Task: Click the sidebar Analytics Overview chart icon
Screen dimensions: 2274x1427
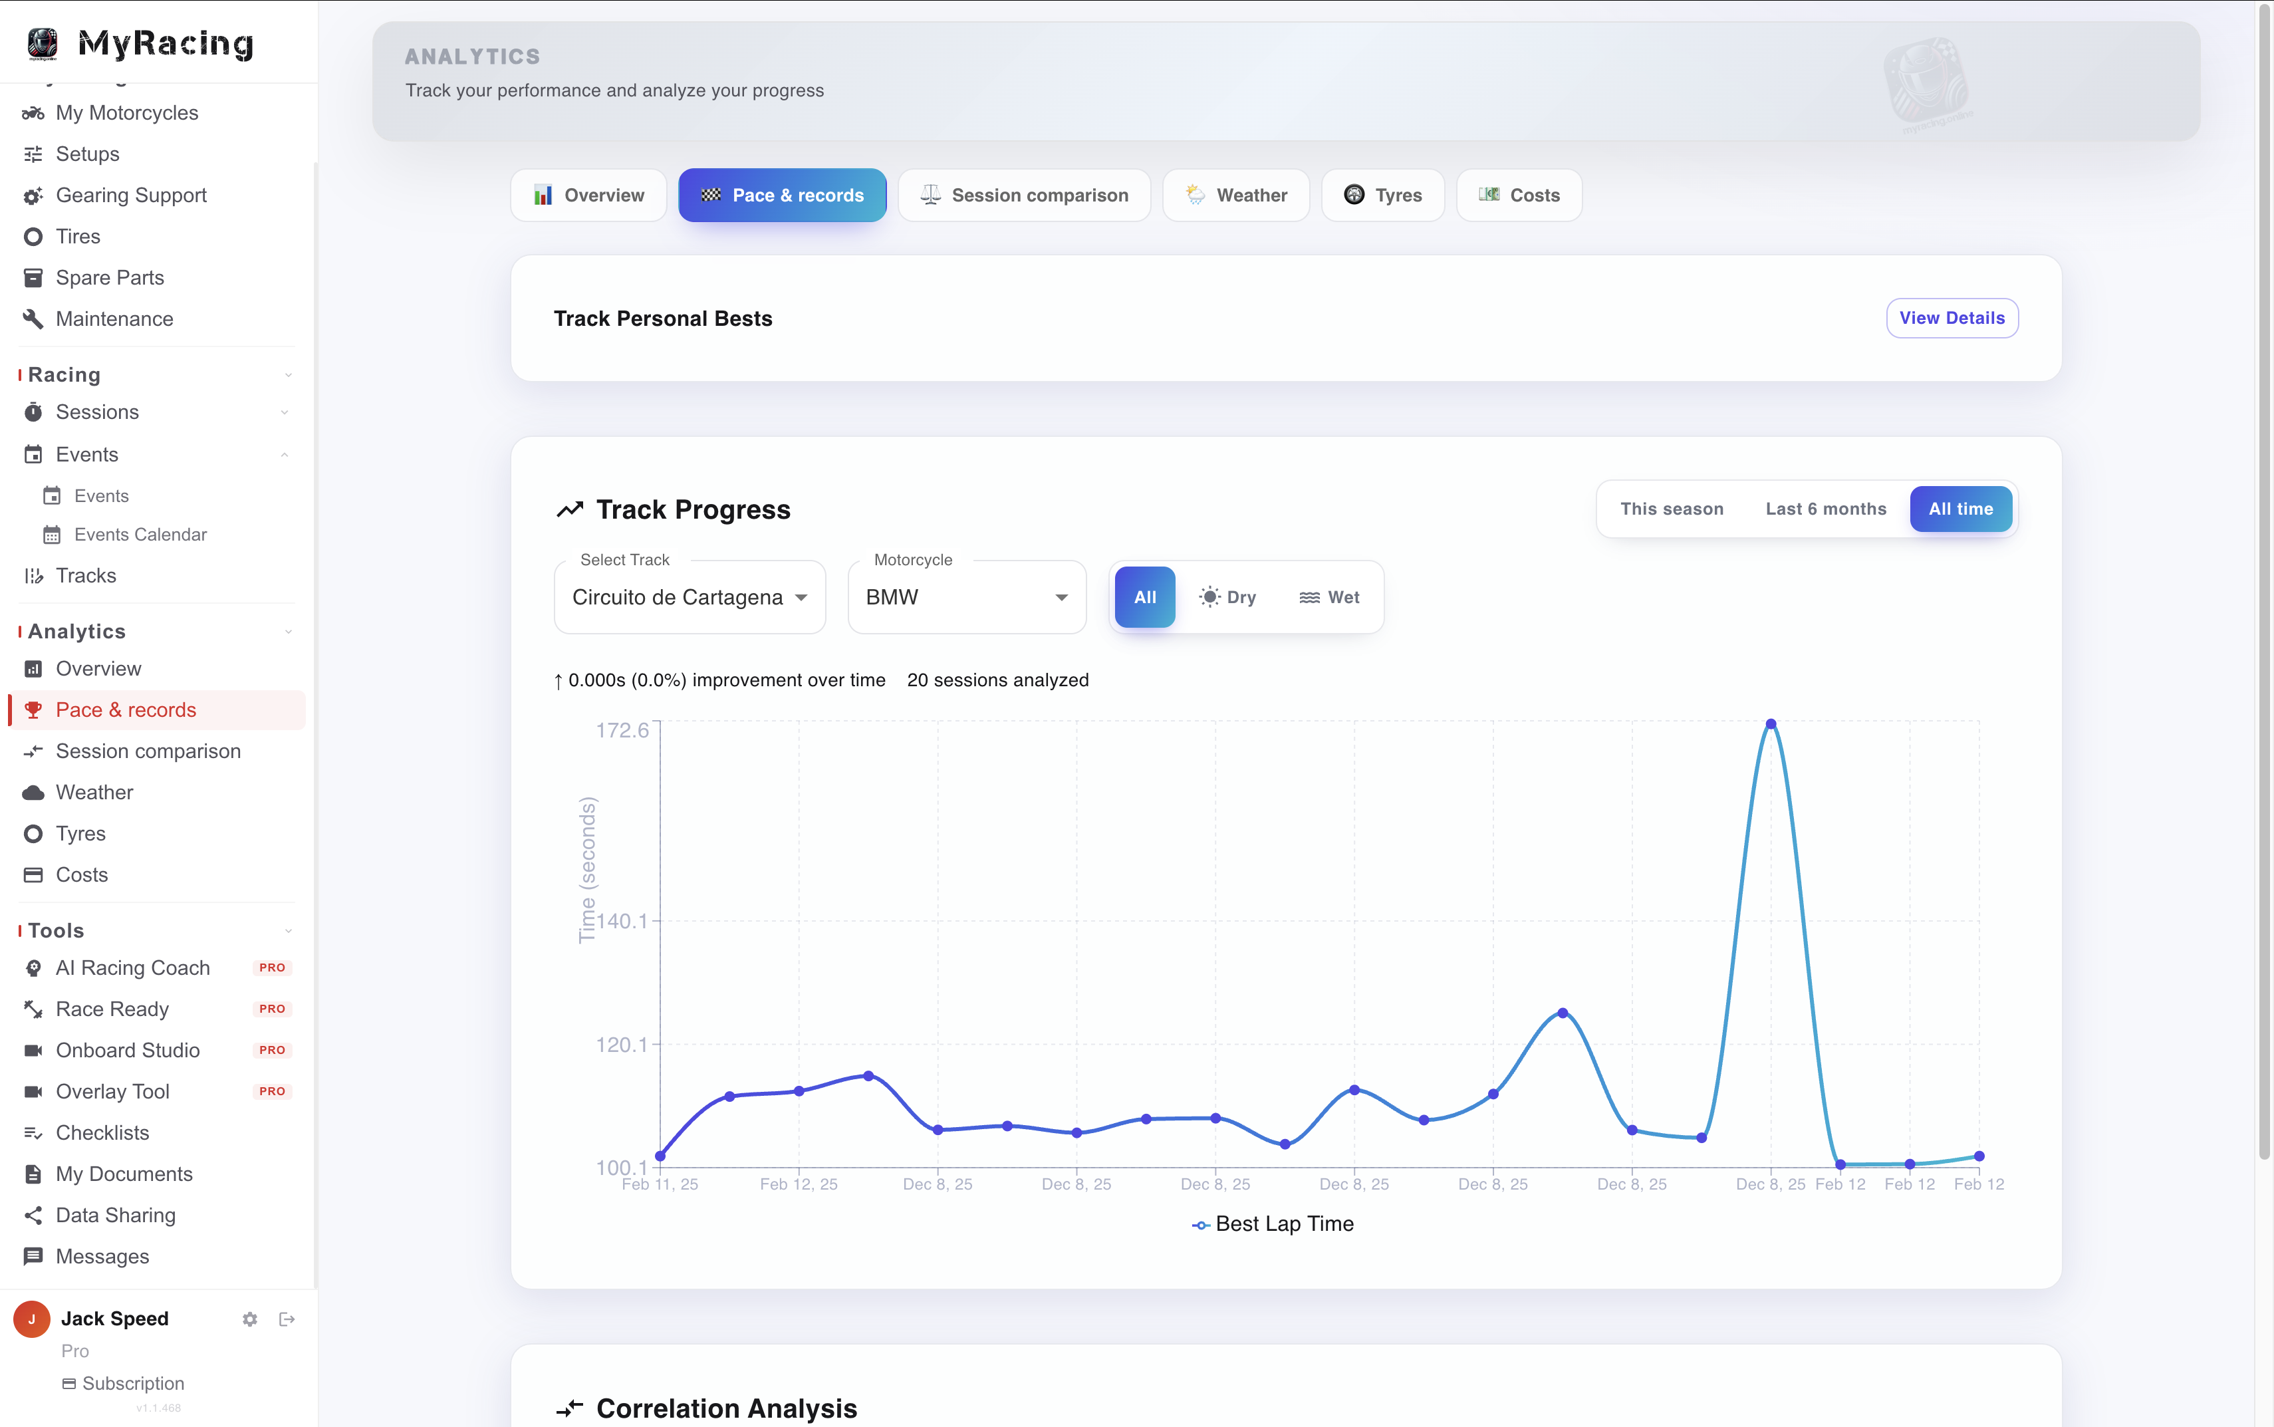Action: 33,669
